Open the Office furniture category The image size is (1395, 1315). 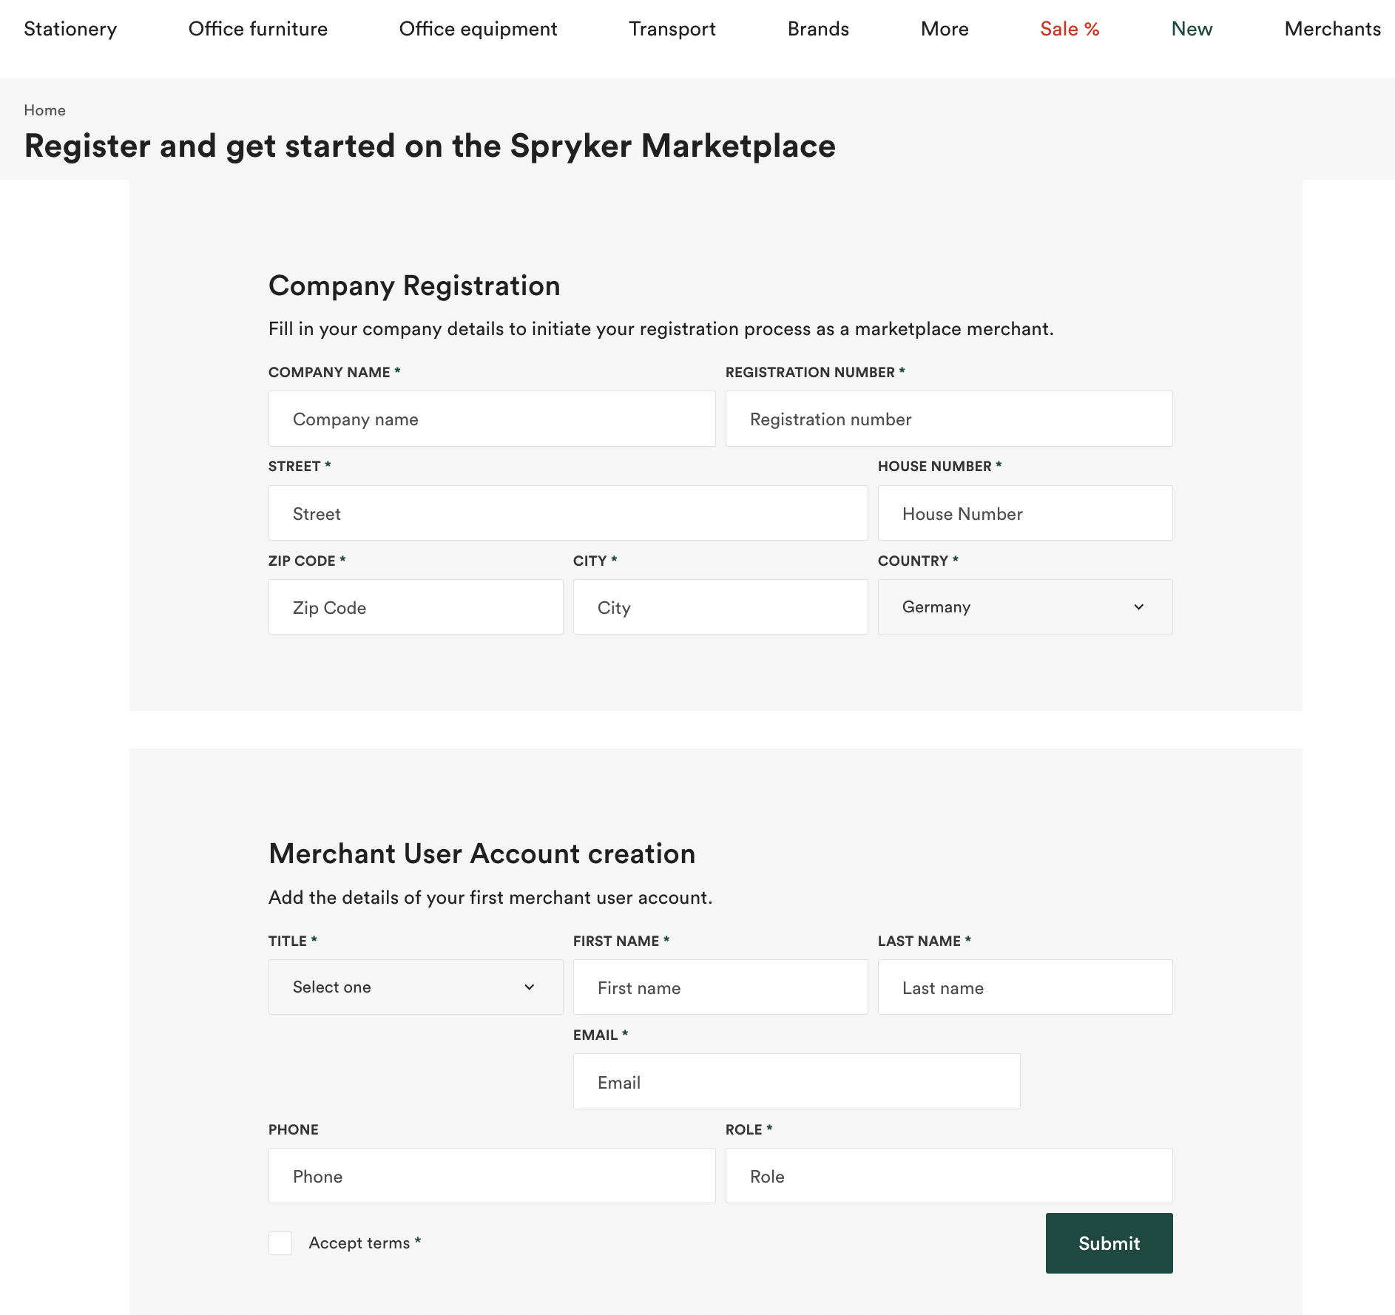tap(258, 29)
